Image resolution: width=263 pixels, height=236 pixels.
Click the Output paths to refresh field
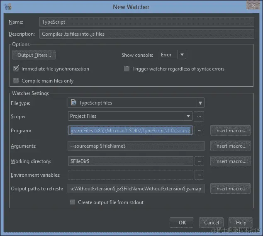(136, 189)
